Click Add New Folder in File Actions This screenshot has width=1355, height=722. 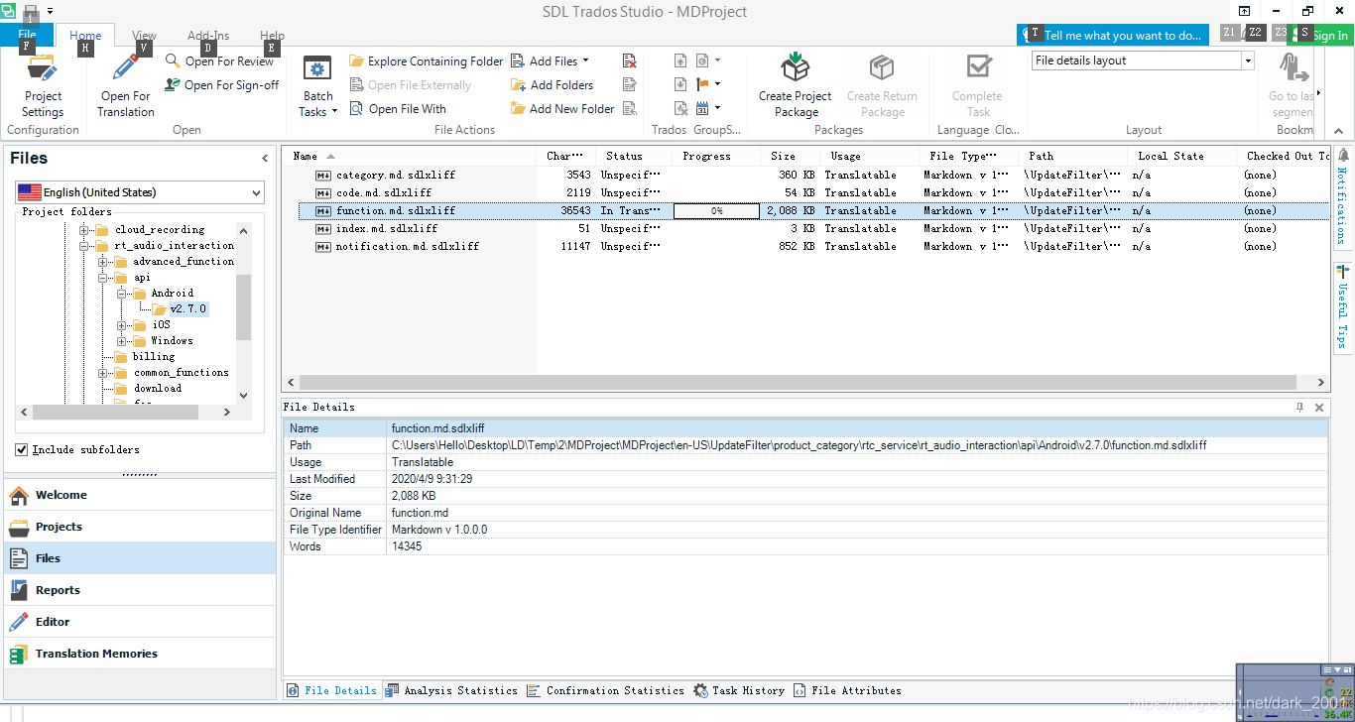562,109
